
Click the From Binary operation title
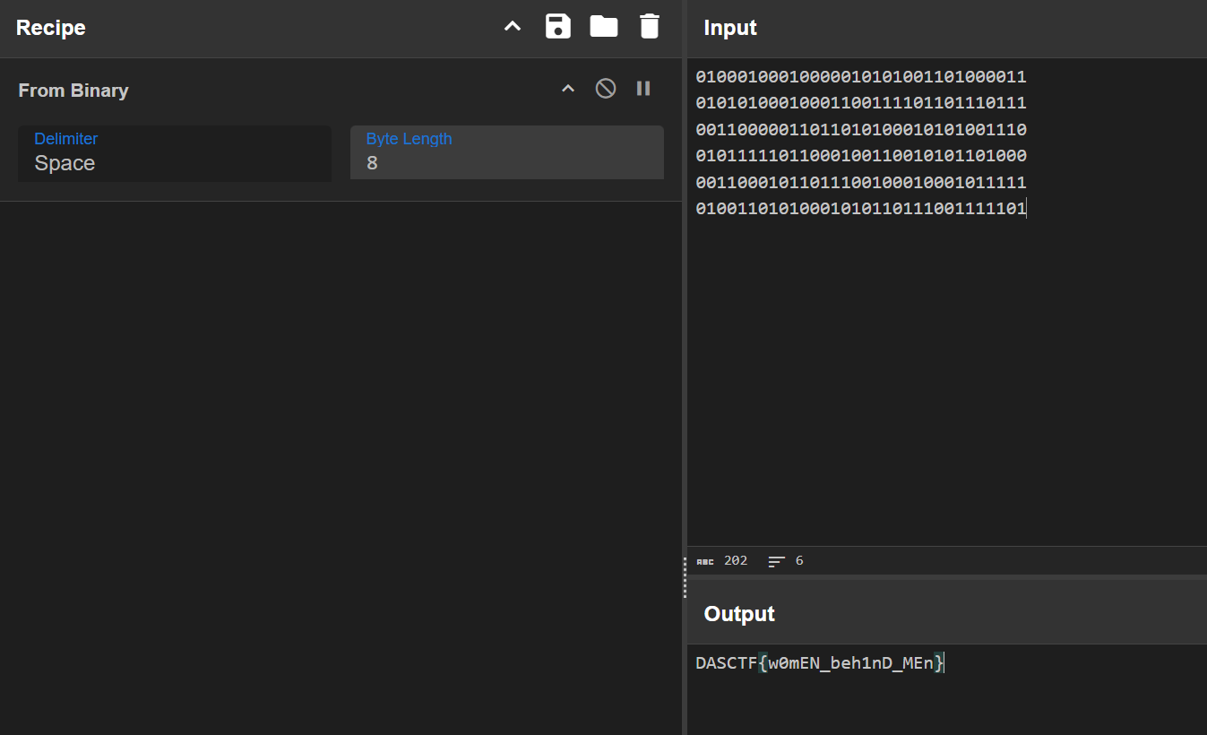pyautogui.click(x=73, y=91)
